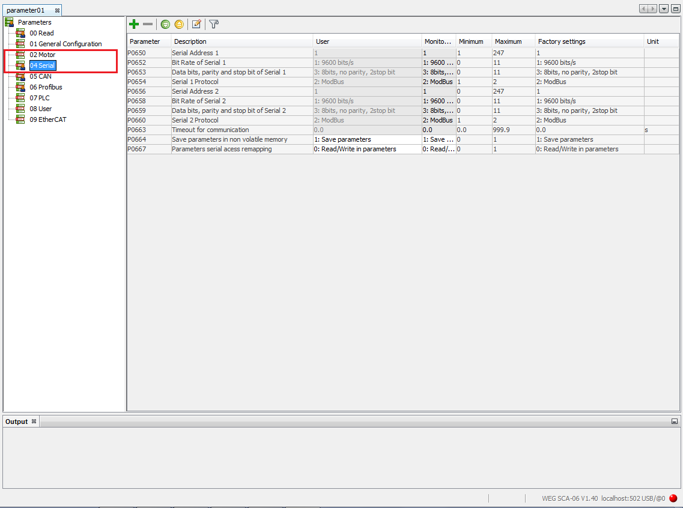Click the Parameters root tree icon
Screen dimensions: 683x508
pyautogui.click(x=8, y=22)
